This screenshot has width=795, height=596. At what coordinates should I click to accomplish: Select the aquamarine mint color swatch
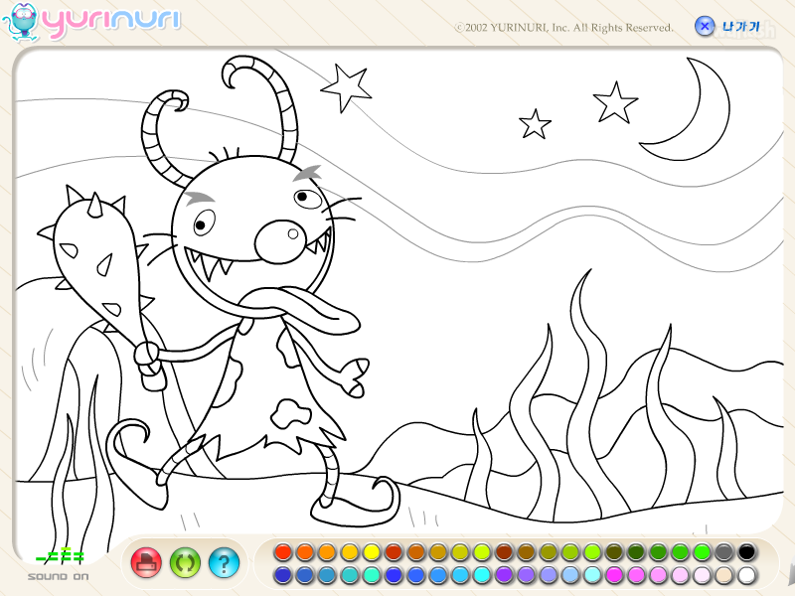(x=372, y=575)
